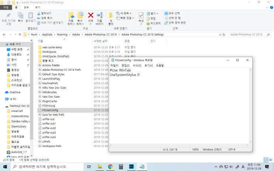Select OneDrive in the navigation pane
The height and width of the screenshot is (171, 274).
coord(15,92)
